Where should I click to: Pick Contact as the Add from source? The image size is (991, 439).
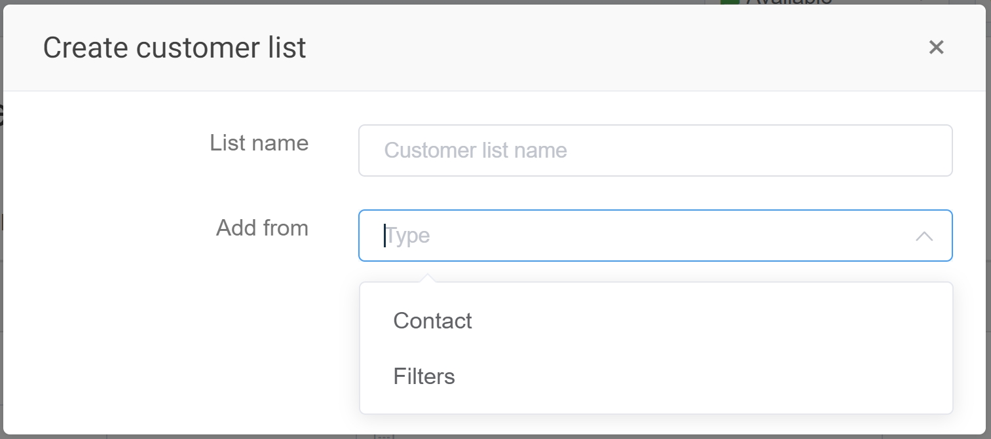click(x=432, y=321)
